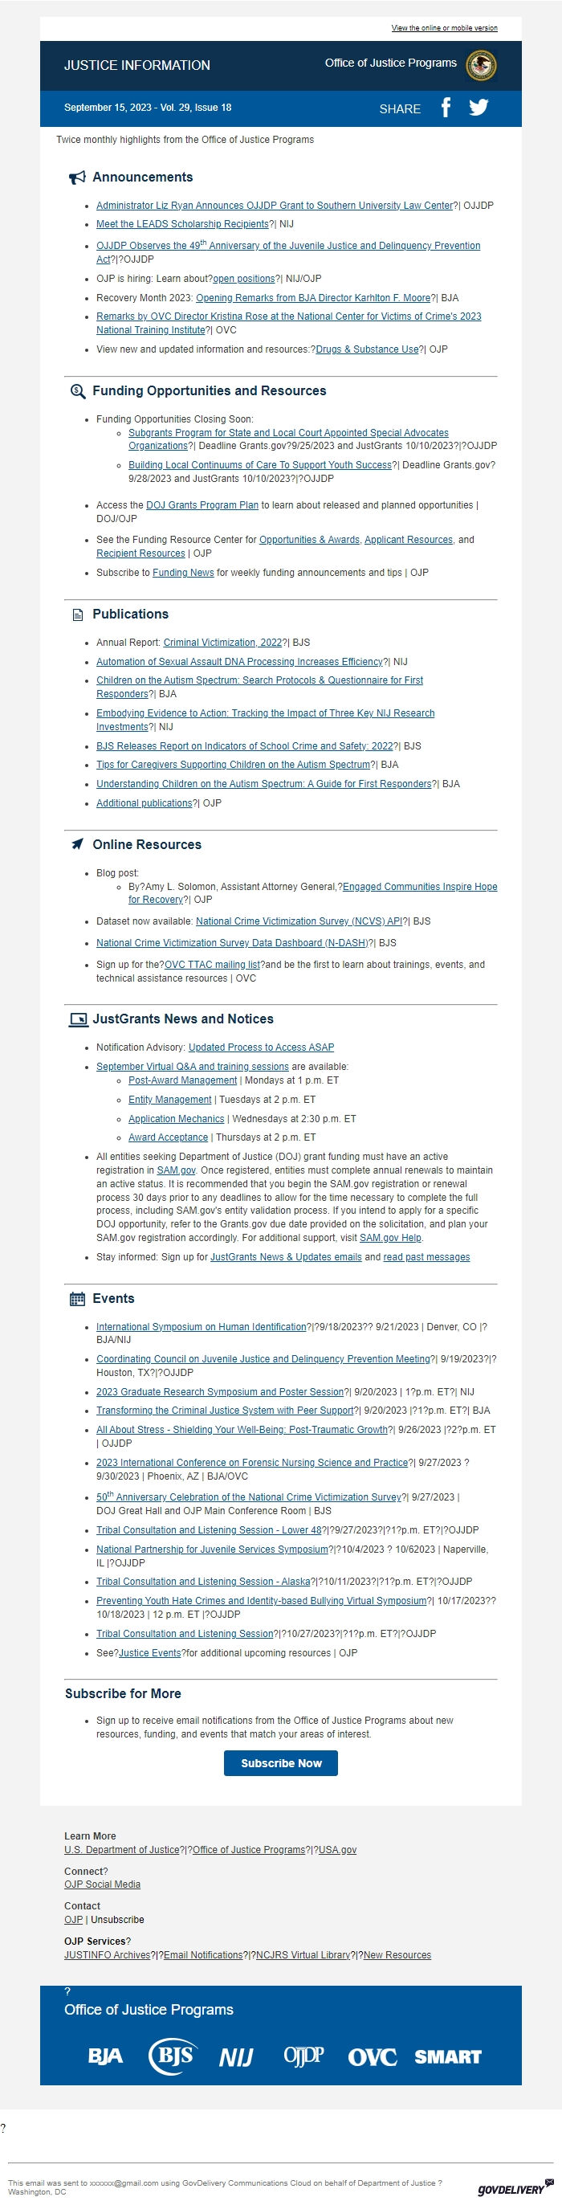Open Email Notifications footer link
The height and width of the screenshot is (2205, 562).
(203, 1955)
